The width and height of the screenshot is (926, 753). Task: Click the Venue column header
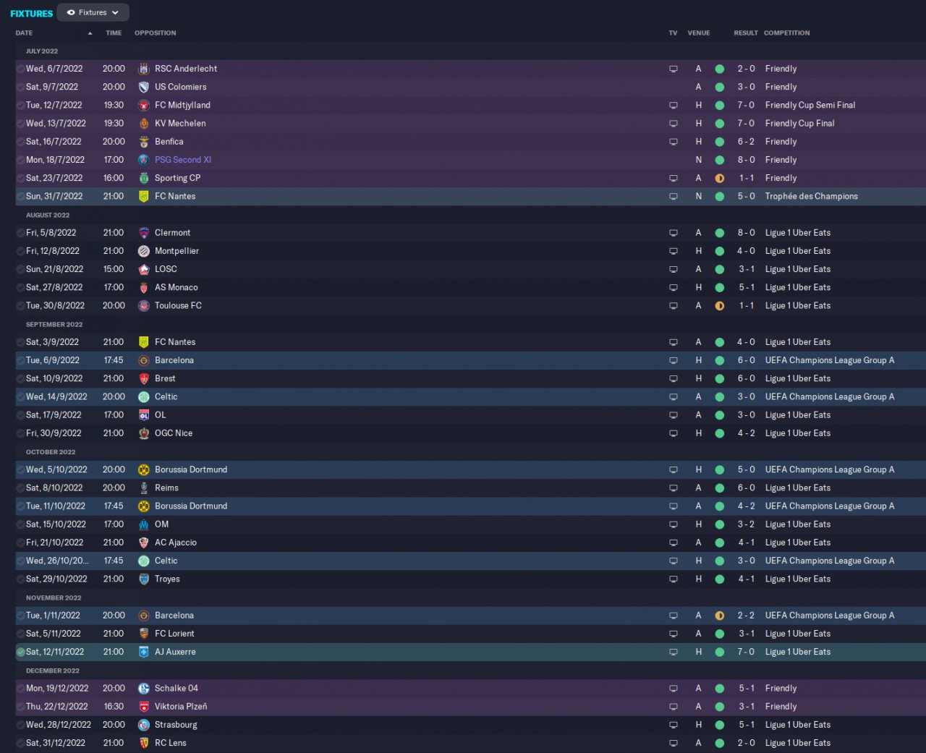tap(698, 33)
